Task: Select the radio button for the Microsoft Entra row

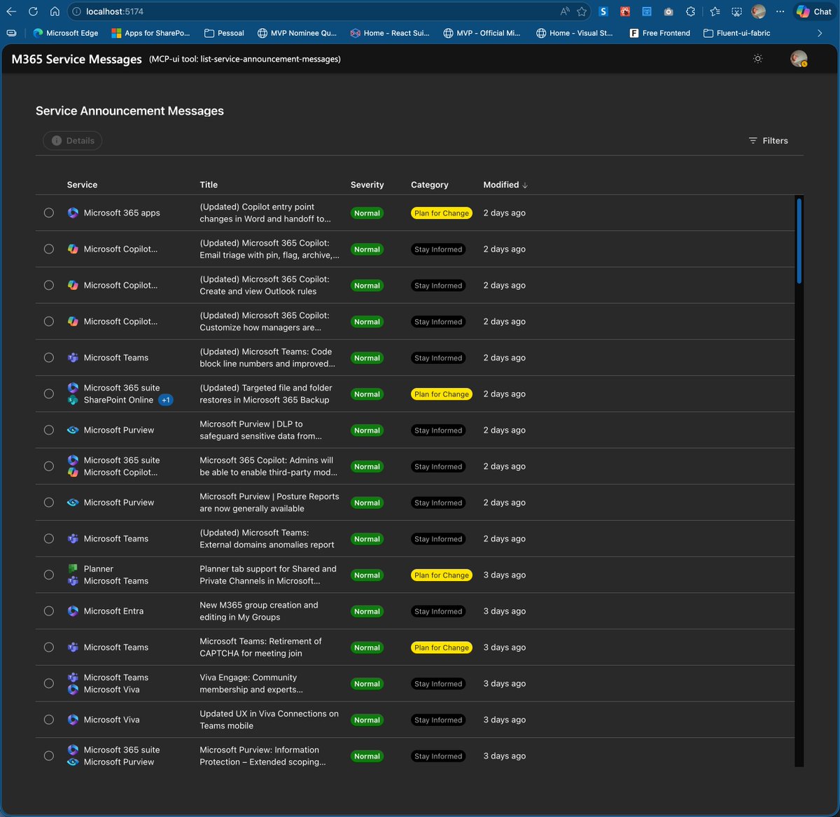Action: [48, 610]
